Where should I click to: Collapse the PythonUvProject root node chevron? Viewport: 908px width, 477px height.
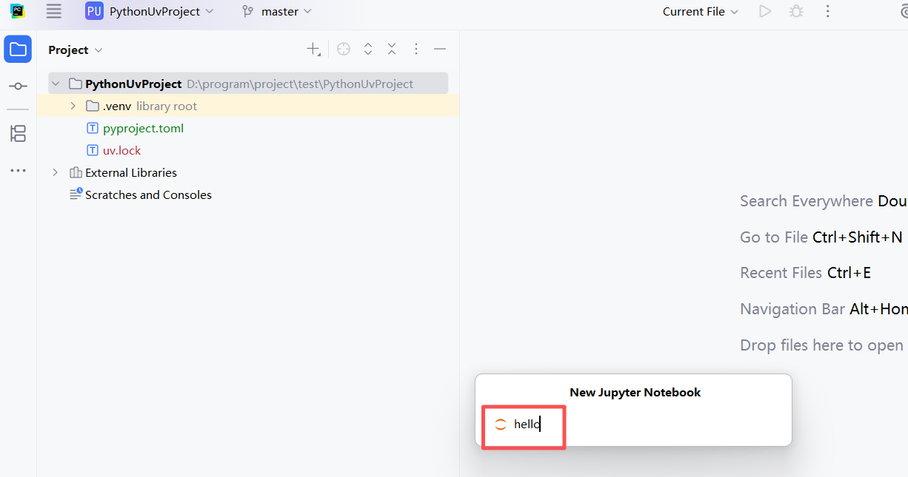click(56, 84)
